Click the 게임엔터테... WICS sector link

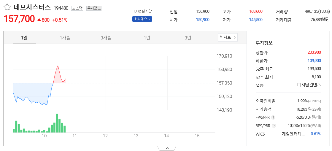293,134
